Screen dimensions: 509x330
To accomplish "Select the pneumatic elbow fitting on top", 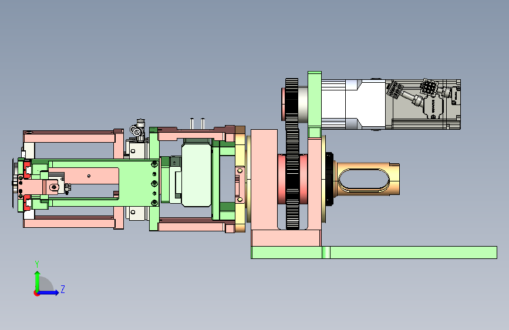I will pos(137,129).
